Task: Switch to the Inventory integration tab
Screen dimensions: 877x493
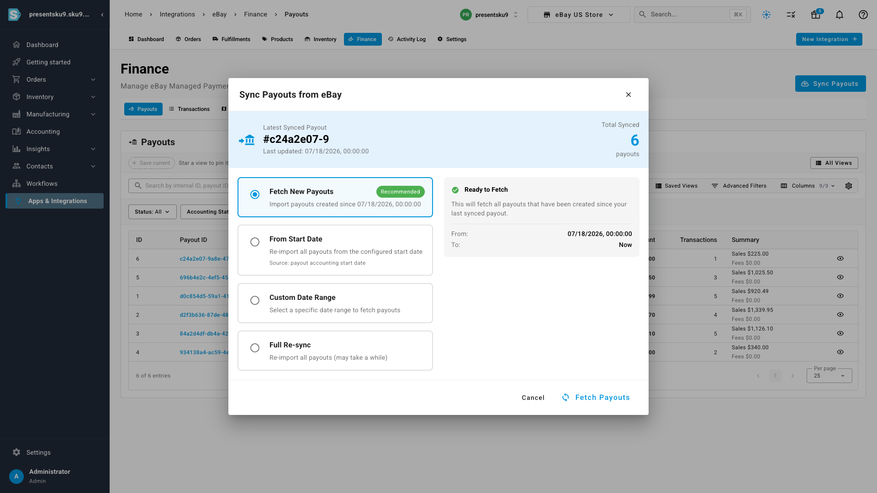Action: click(x=320, y=39)
